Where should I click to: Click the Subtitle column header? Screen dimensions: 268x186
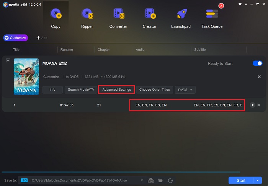point(200,49)
